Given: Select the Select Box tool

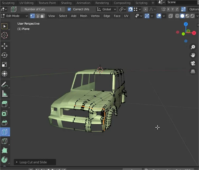Looking at the screenshot, I should pyautogui.click(x=4, y=26).
